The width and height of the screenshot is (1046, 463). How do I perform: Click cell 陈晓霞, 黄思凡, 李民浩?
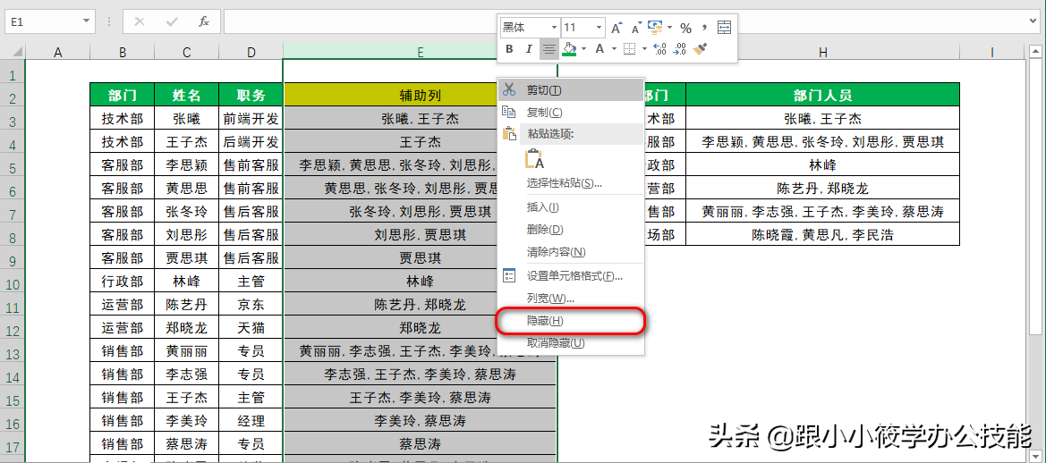(x=822, y=234)
